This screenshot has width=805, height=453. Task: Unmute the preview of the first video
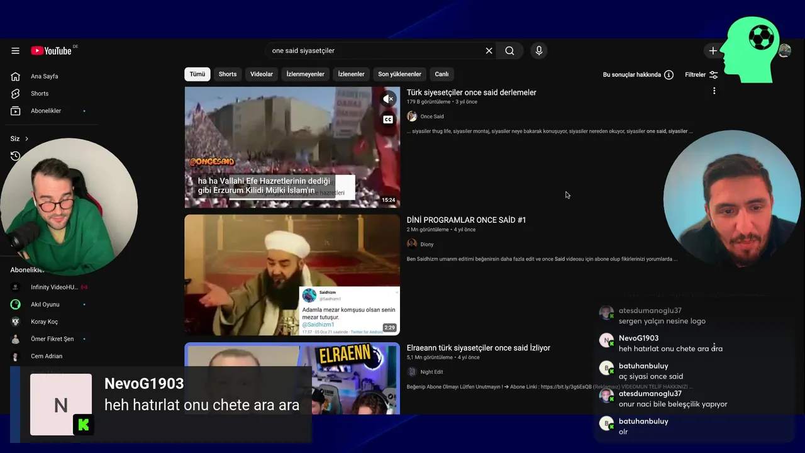pyautogui.click(x=389, y=99)
